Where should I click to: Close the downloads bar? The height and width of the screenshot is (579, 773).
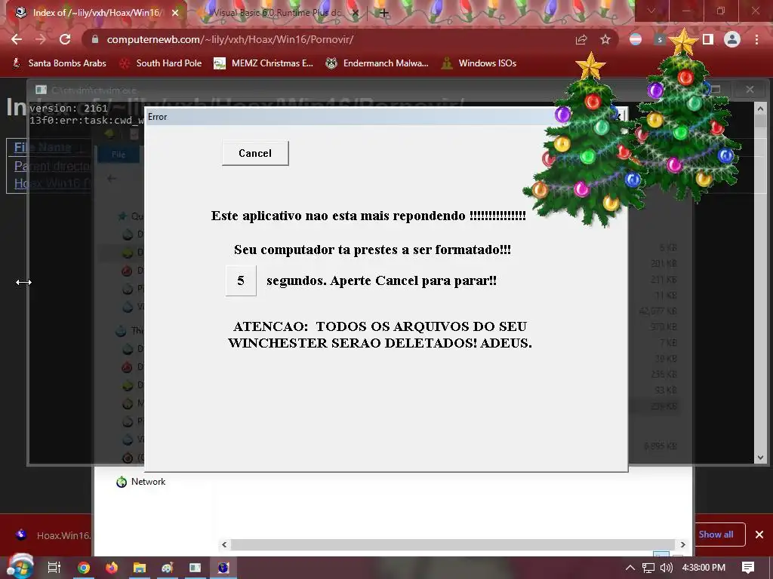click(x=759, y=535)
